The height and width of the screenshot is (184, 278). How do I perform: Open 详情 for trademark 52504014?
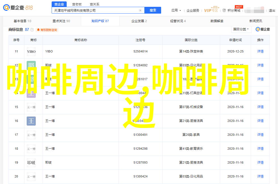coord(260,51)
